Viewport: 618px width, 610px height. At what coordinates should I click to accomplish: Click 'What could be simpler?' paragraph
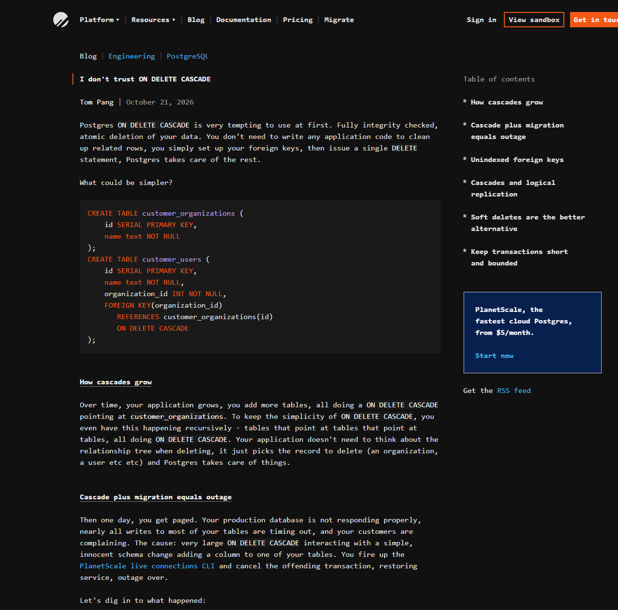[126, 183]
